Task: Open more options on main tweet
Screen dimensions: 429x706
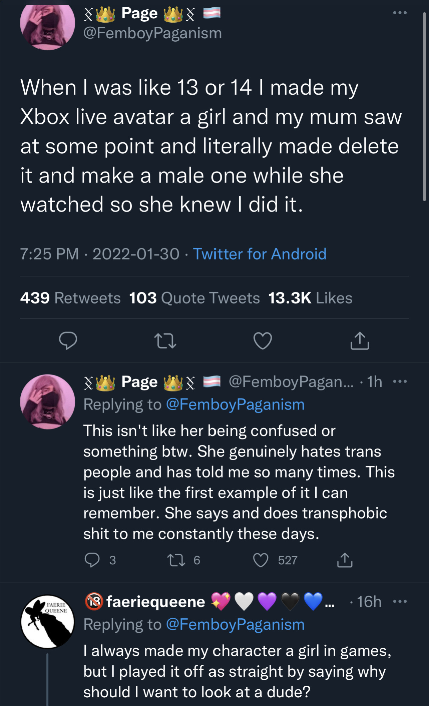Action: click(400, 13)
